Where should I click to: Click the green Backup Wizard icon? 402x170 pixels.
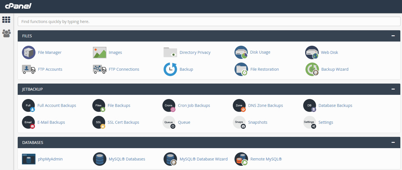pos(312,69)
